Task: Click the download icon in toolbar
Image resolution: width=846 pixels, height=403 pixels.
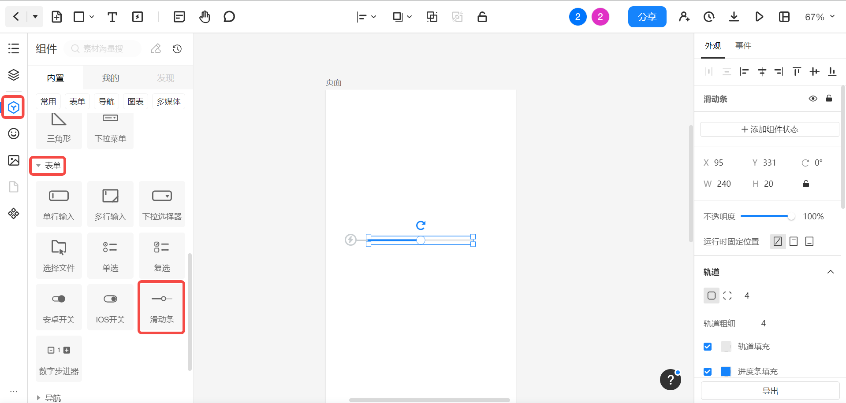Action: click(734, 17)
